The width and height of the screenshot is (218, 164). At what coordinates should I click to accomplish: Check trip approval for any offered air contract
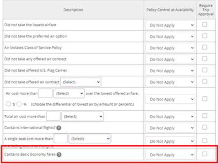coord(205,59)
